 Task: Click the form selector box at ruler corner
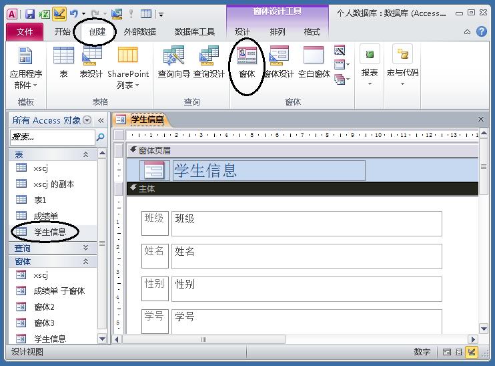coord(119,136)
